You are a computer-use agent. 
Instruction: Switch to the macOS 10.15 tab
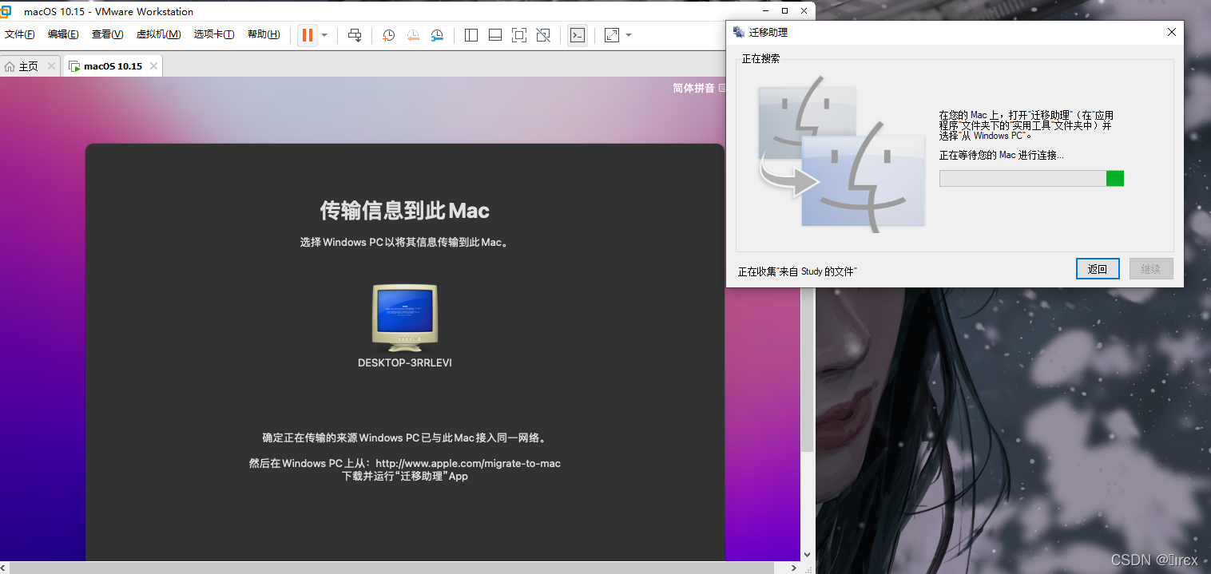click(113, 66)
